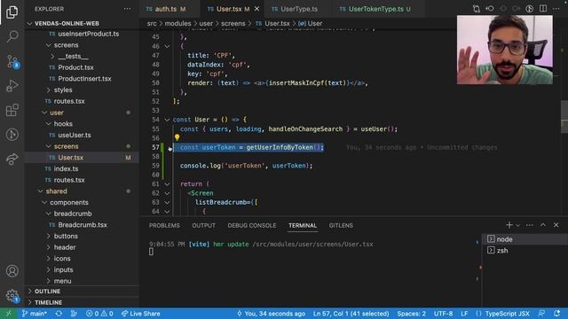Click the Spaces: 2 indentation setting

tap(411, 314)
